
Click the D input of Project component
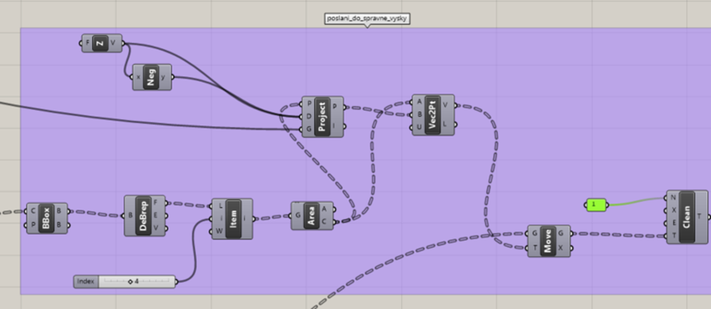[309, 116]
